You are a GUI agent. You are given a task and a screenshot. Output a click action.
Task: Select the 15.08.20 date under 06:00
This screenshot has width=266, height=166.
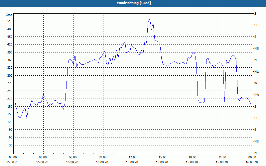coord(72,162)
